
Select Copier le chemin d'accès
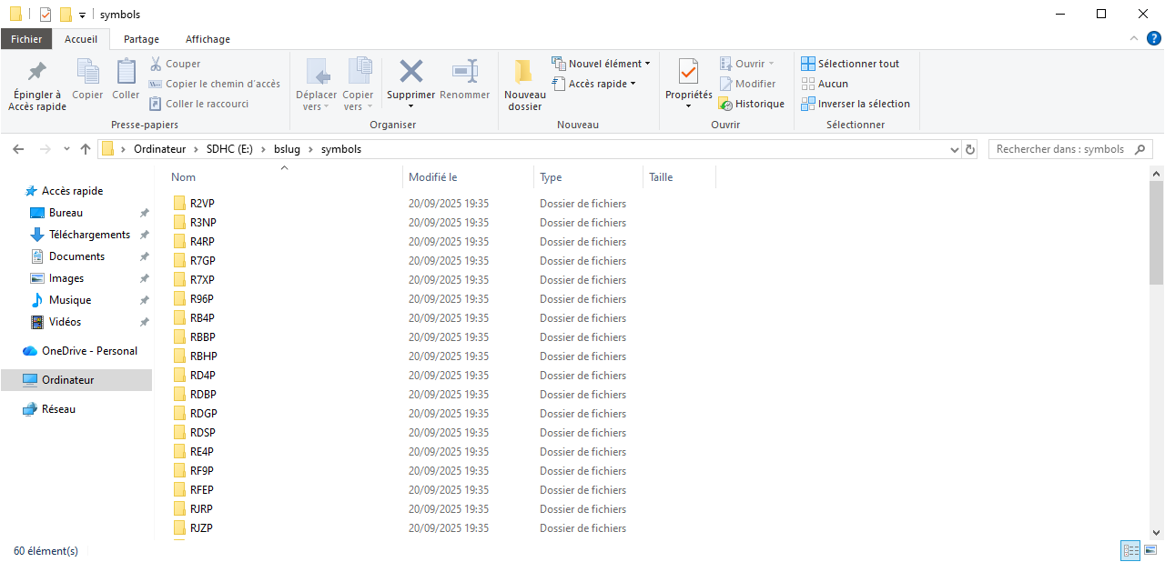tap(214, 84)
